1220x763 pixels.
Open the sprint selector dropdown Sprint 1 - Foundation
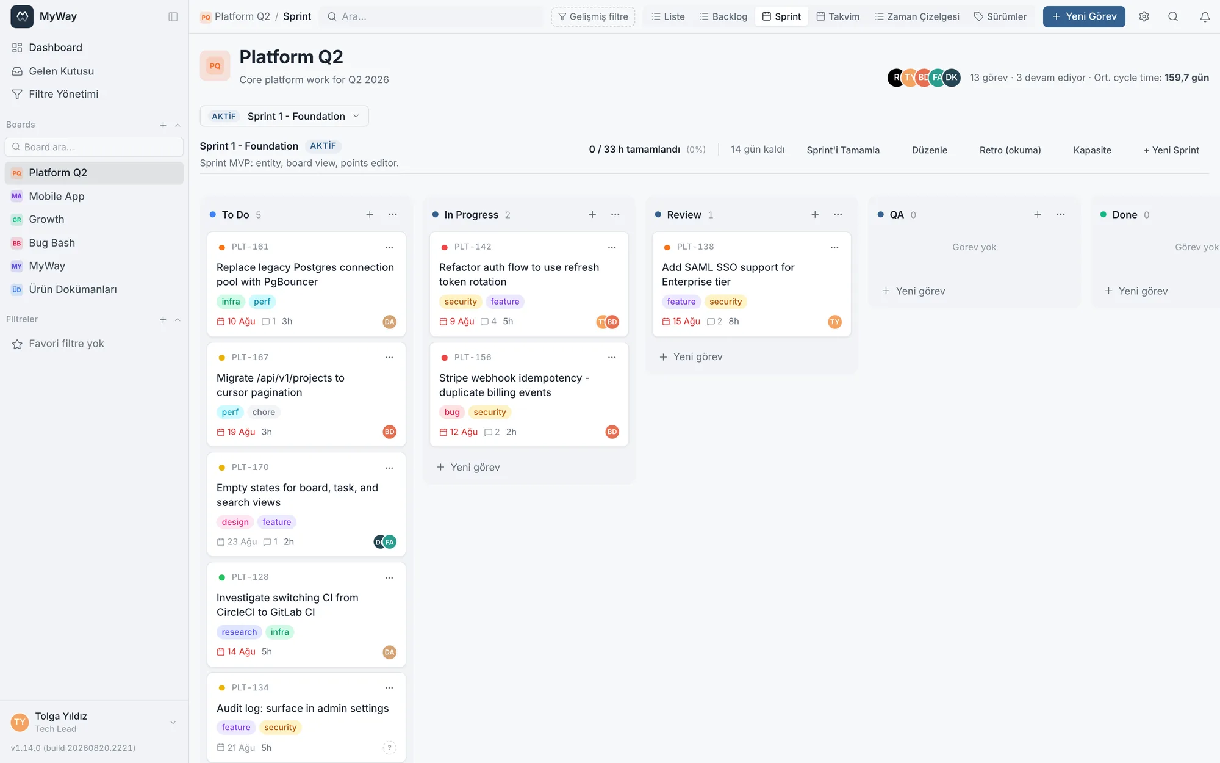point(284,116)
